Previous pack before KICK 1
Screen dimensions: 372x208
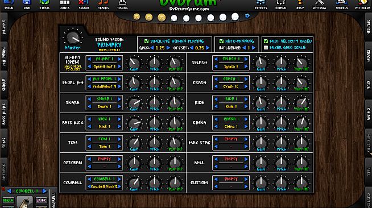(x=89, y=119)
